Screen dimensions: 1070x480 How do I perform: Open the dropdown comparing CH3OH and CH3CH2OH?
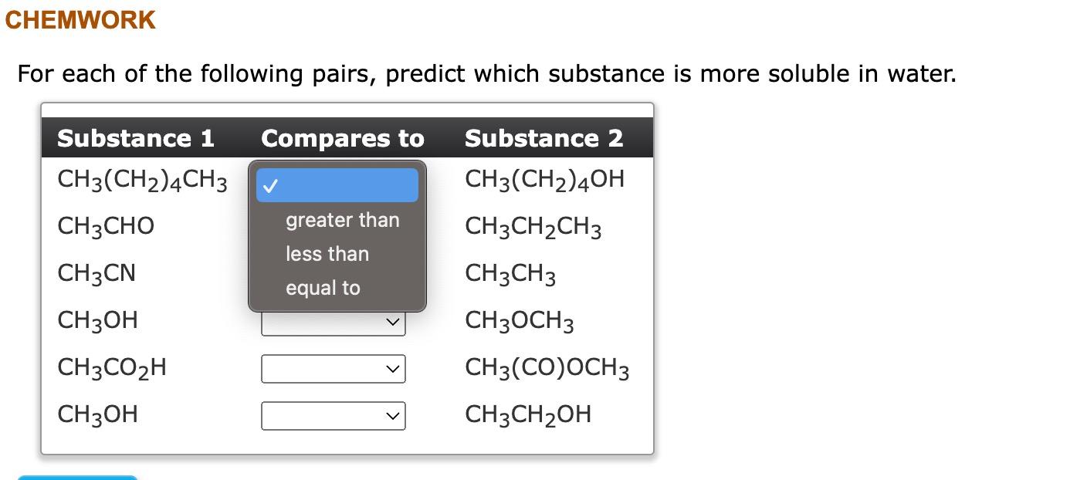[333, 415]
